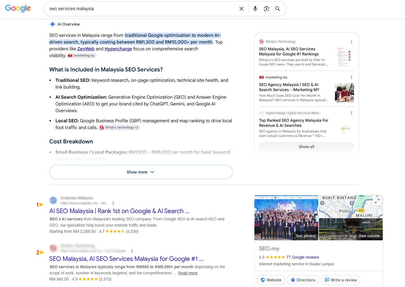Click Write a review button
405x287 pixels.
(341, 280)
